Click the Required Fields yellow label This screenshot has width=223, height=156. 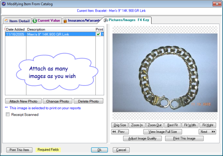48,150
